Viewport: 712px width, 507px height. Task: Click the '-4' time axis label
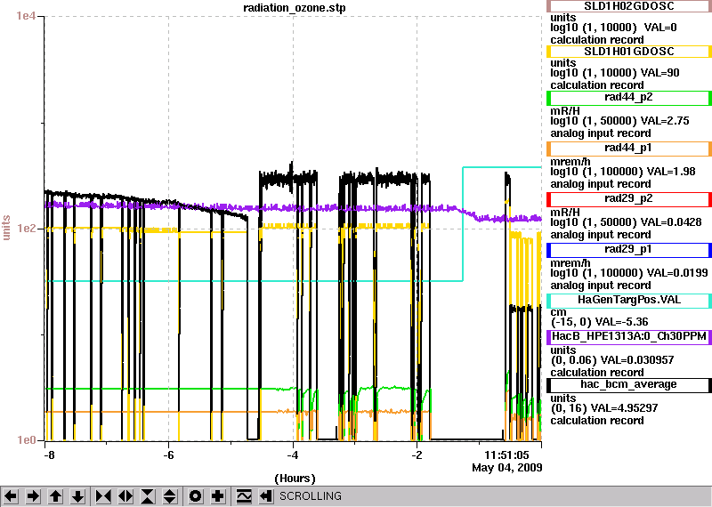click(x=293, y=455)
